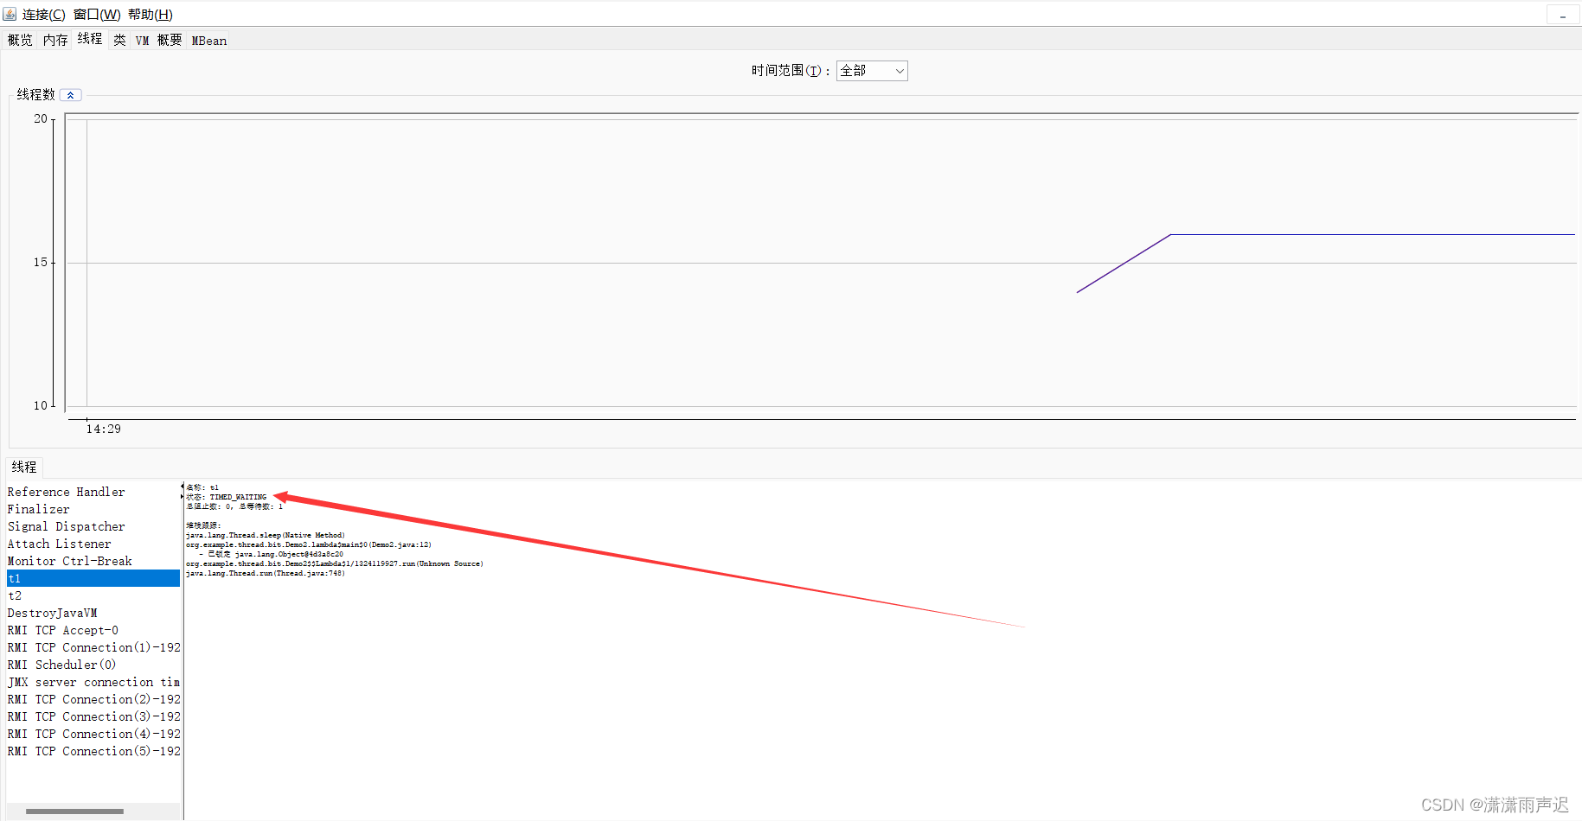Open the 帮助(H) menu
This screenshot has width=1582, height=821.
tap(151, 15)
